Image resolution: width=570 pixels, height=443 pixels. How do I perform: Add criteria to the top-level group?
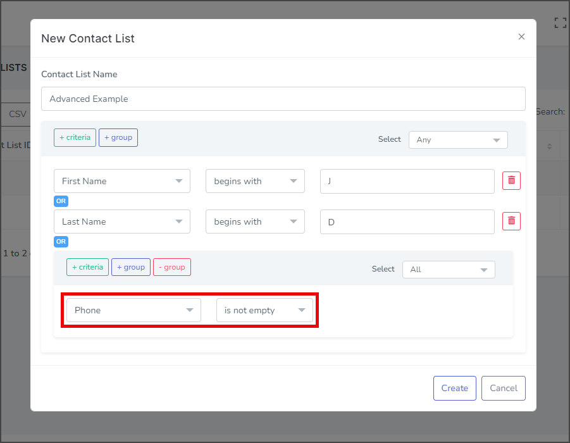pyautogui.click(x=75, y=137)
